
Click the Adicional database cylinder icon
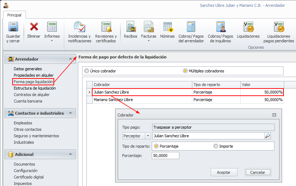11,154
